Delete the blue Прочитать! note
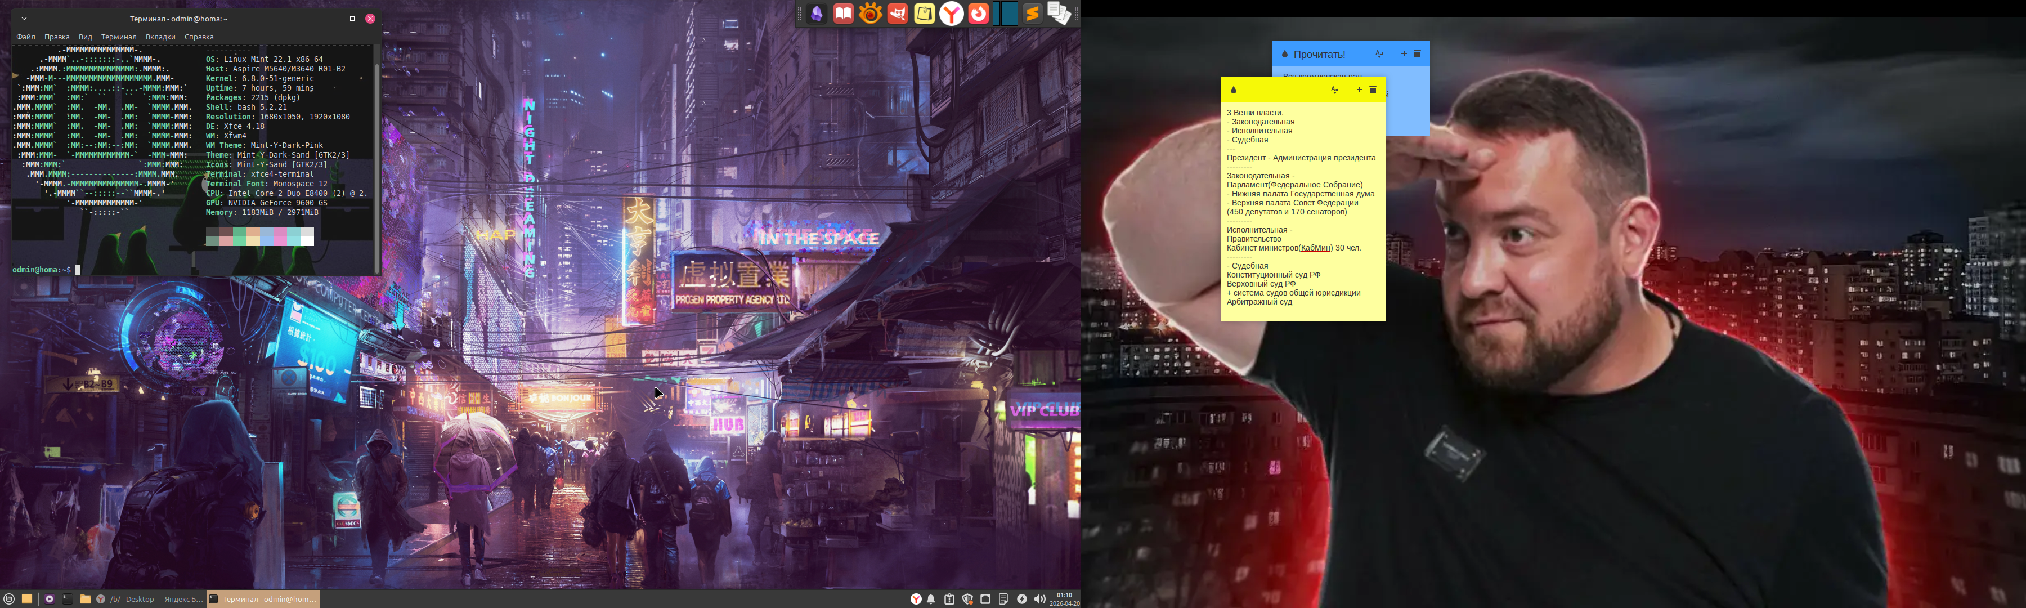The width and height of the screenshot is (2026, 608). tap(1417, 53)
